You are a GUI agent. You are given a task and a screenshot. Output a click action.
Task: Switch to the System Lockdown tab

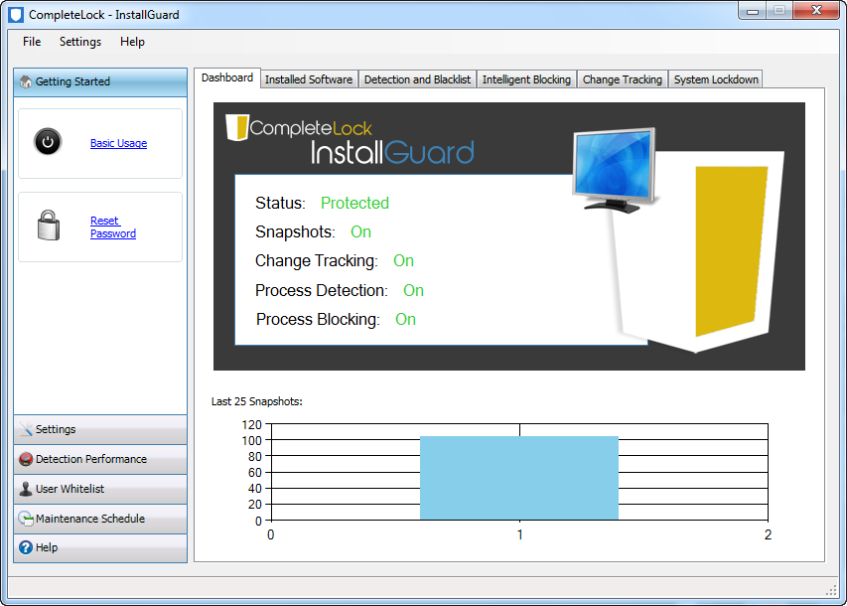click(716, 79)
